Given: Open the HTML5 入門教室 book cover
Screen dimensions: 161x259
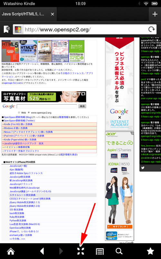Looking at the screenshot, I should [x=28, y=51].
